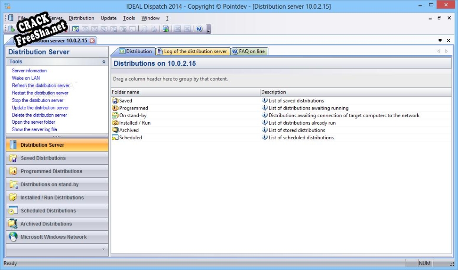Image resolution: width=458 pixels, height=270 pixels.
Task: Click Restart the distribution server link
Action: click(40, 93)
